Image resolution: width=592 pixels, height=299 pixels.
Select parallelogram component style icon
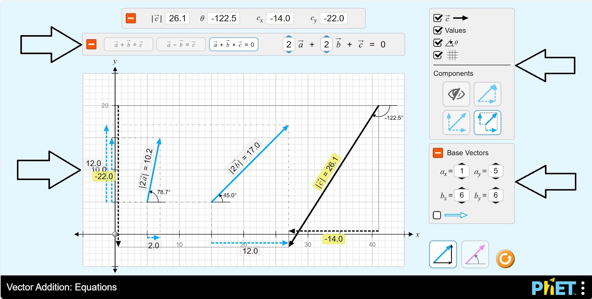point(456,122)
